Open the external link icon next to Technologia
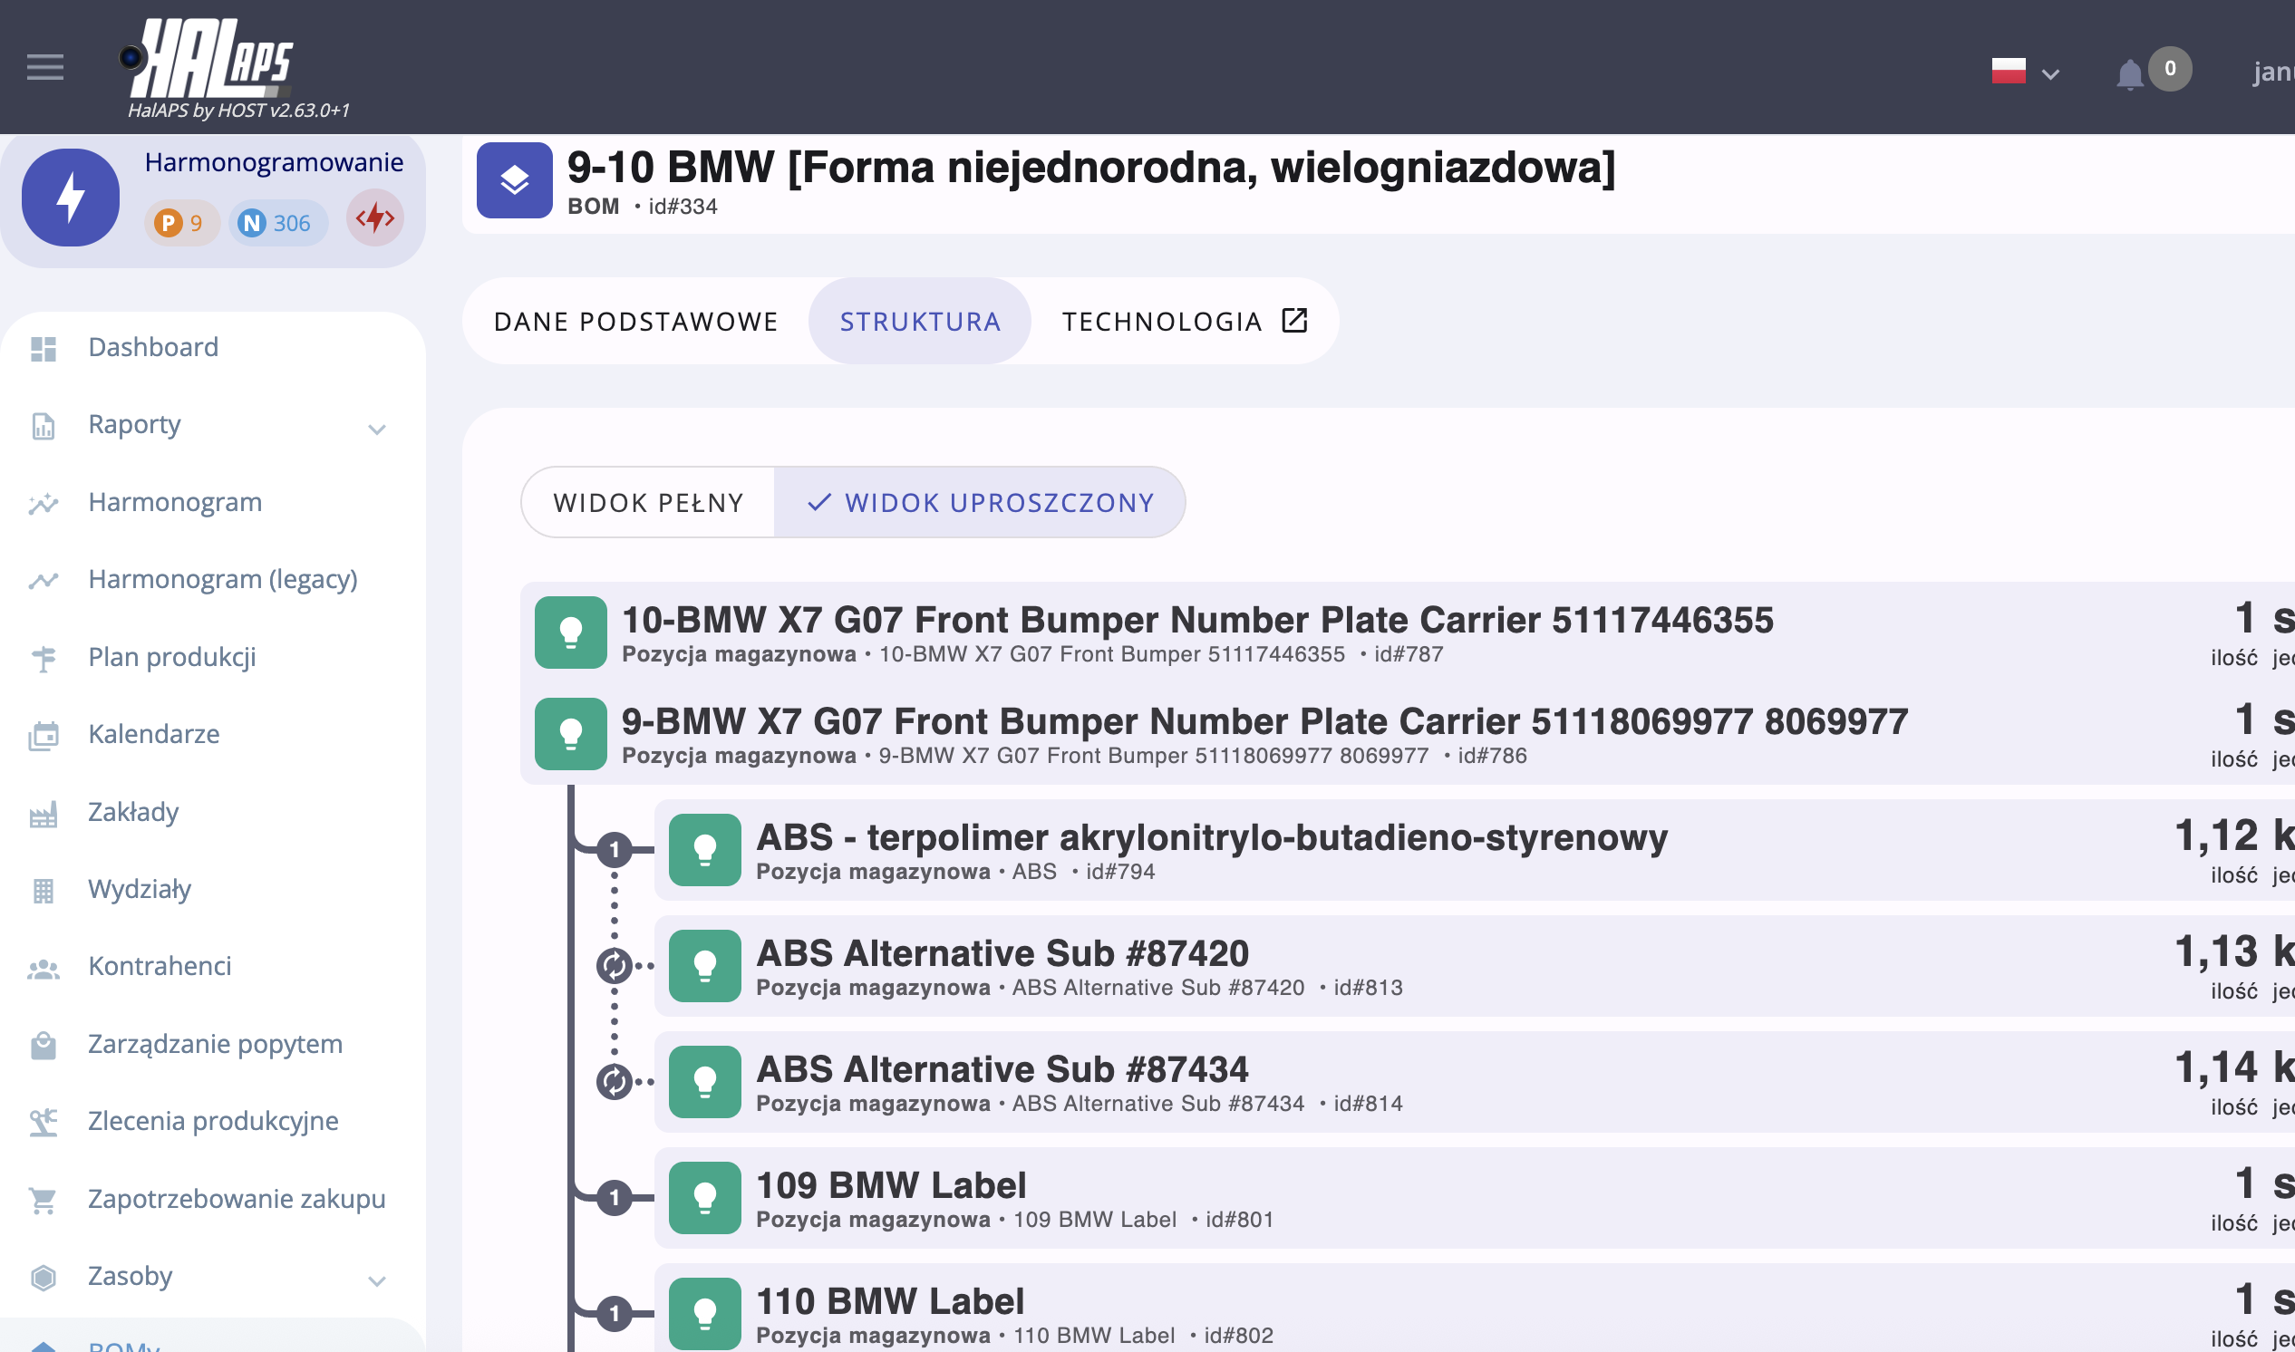2295x1352 pixels. pyautogui.click(x=1293, y=321)
